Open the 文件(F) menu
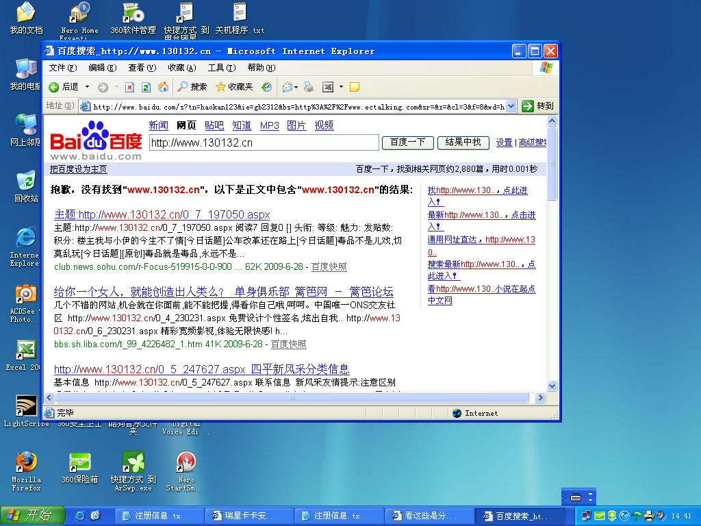The height and width of the screenshot is (526, 701). click(x=62, y=68)
